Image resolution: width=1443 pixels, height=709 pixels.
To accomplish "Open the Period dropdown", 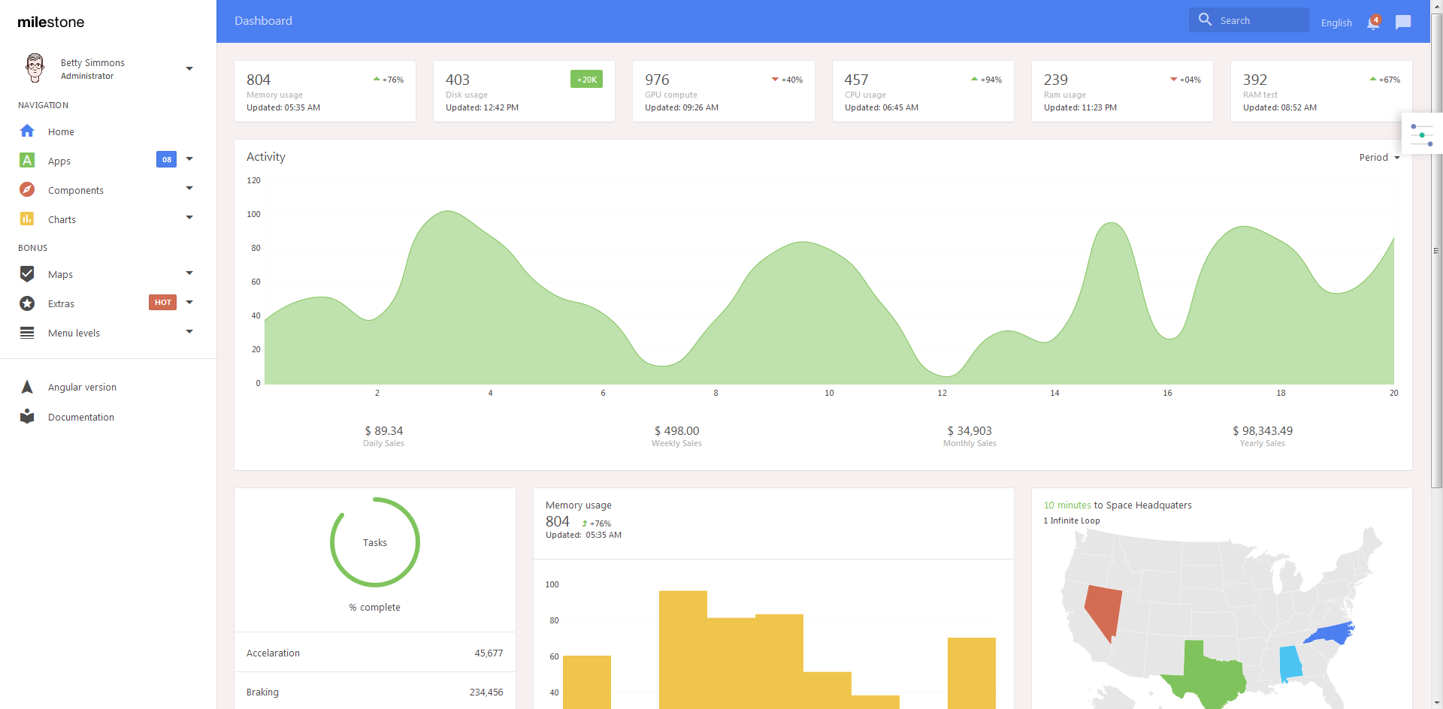I will [1379, 158].
